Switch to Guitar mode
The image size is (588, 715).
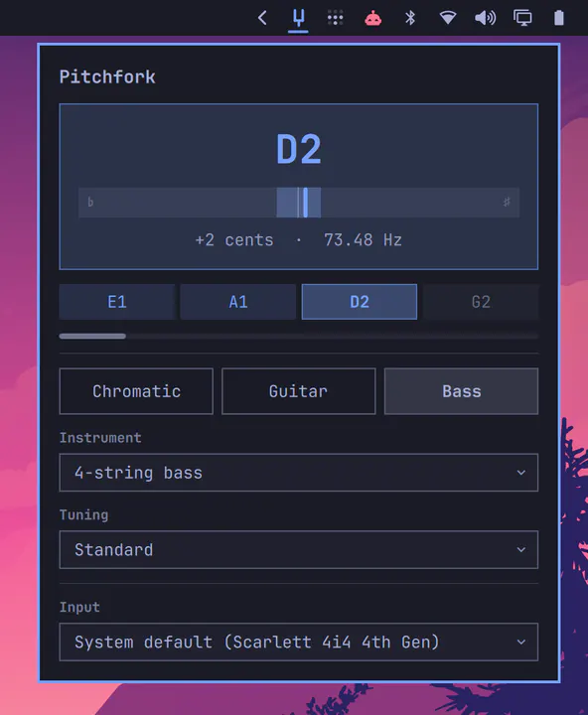(x=299, y=391)
